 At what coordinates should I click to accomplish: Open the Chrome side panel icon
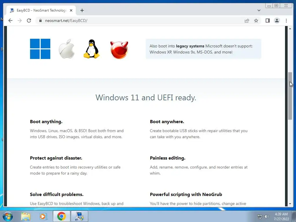click(267, 21)
